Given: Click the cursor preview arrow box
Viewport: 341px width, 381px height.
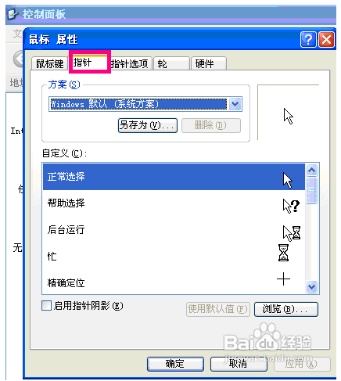Looking at the screenshot, I should pos(288,113).
